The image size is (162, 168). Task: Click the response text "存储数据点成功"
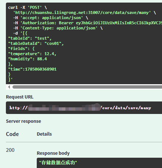[x=58, y=163]
